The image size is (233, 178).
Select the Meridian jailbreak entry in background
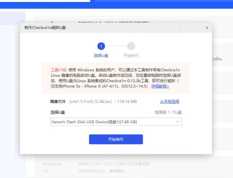[x=52, y=164]
